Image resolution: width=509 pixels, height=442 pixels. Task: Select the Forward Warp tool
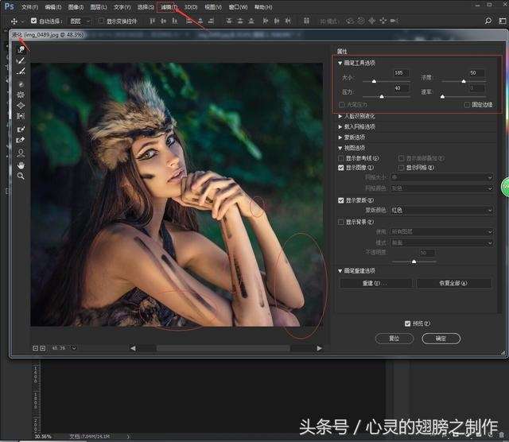(21, 50)
